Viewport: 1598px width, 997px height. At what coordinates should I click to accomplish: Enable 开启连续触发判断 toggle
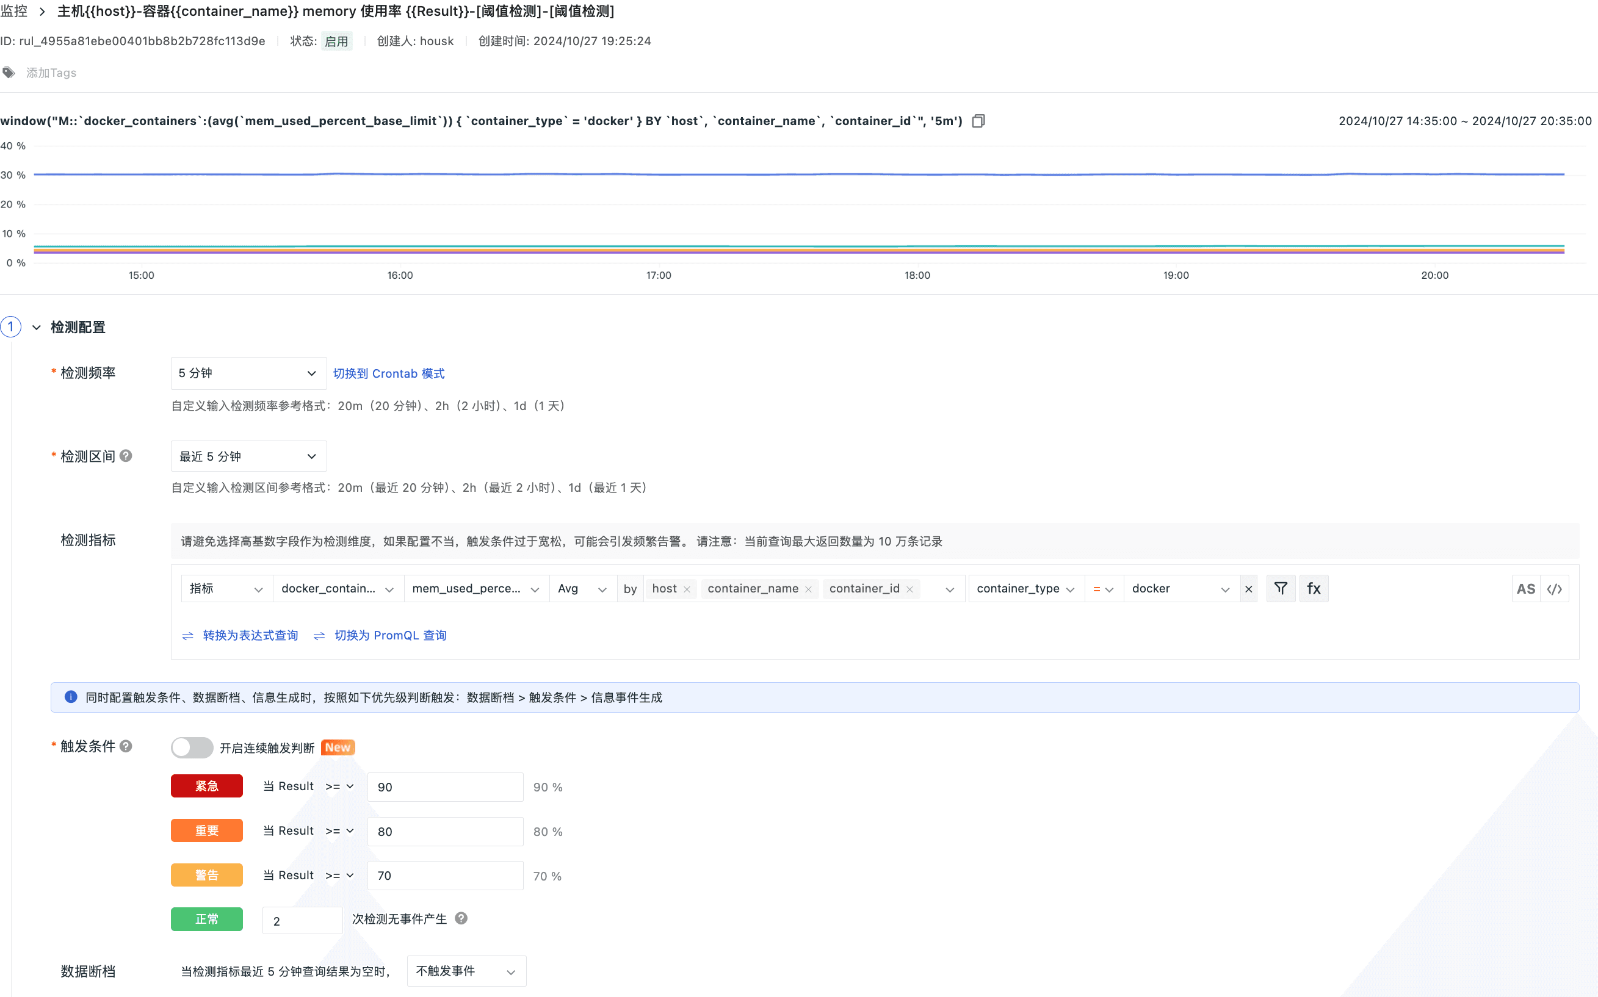191,747
